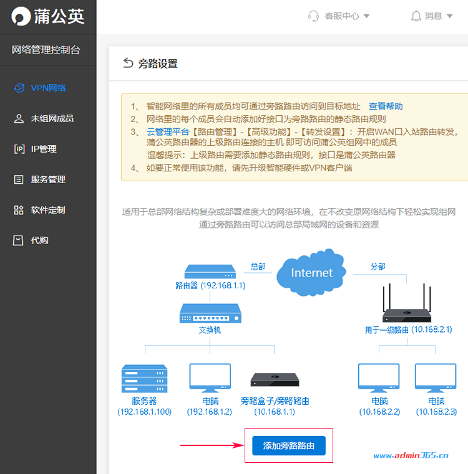Click the 用于一级路由 (10.168.2.1) label
This screenshot has height=474, width=468.
tap(408, 329)
